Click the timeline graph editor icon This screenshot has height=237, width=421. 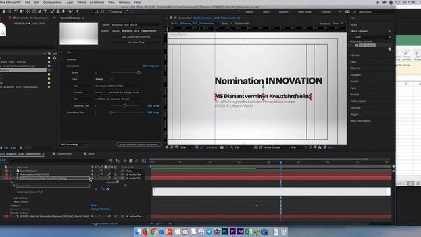(x=144, y=161)
